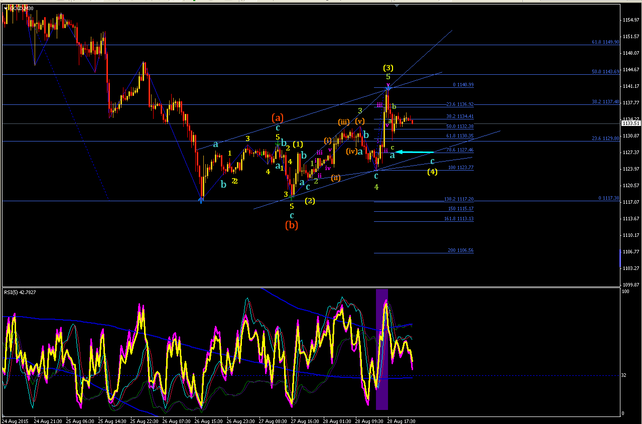Click Fibonacci label 138.2 1117.20
642x424 pixels.
click(459, 199)
